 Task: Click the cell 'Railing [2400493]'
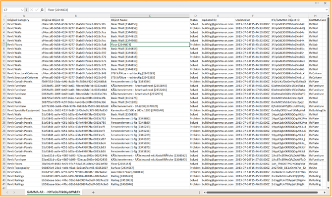pos(150,176)
